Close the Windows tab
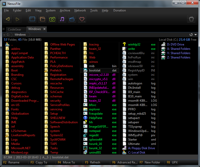This screenshot has height=167, width=200. pos(44,29)
